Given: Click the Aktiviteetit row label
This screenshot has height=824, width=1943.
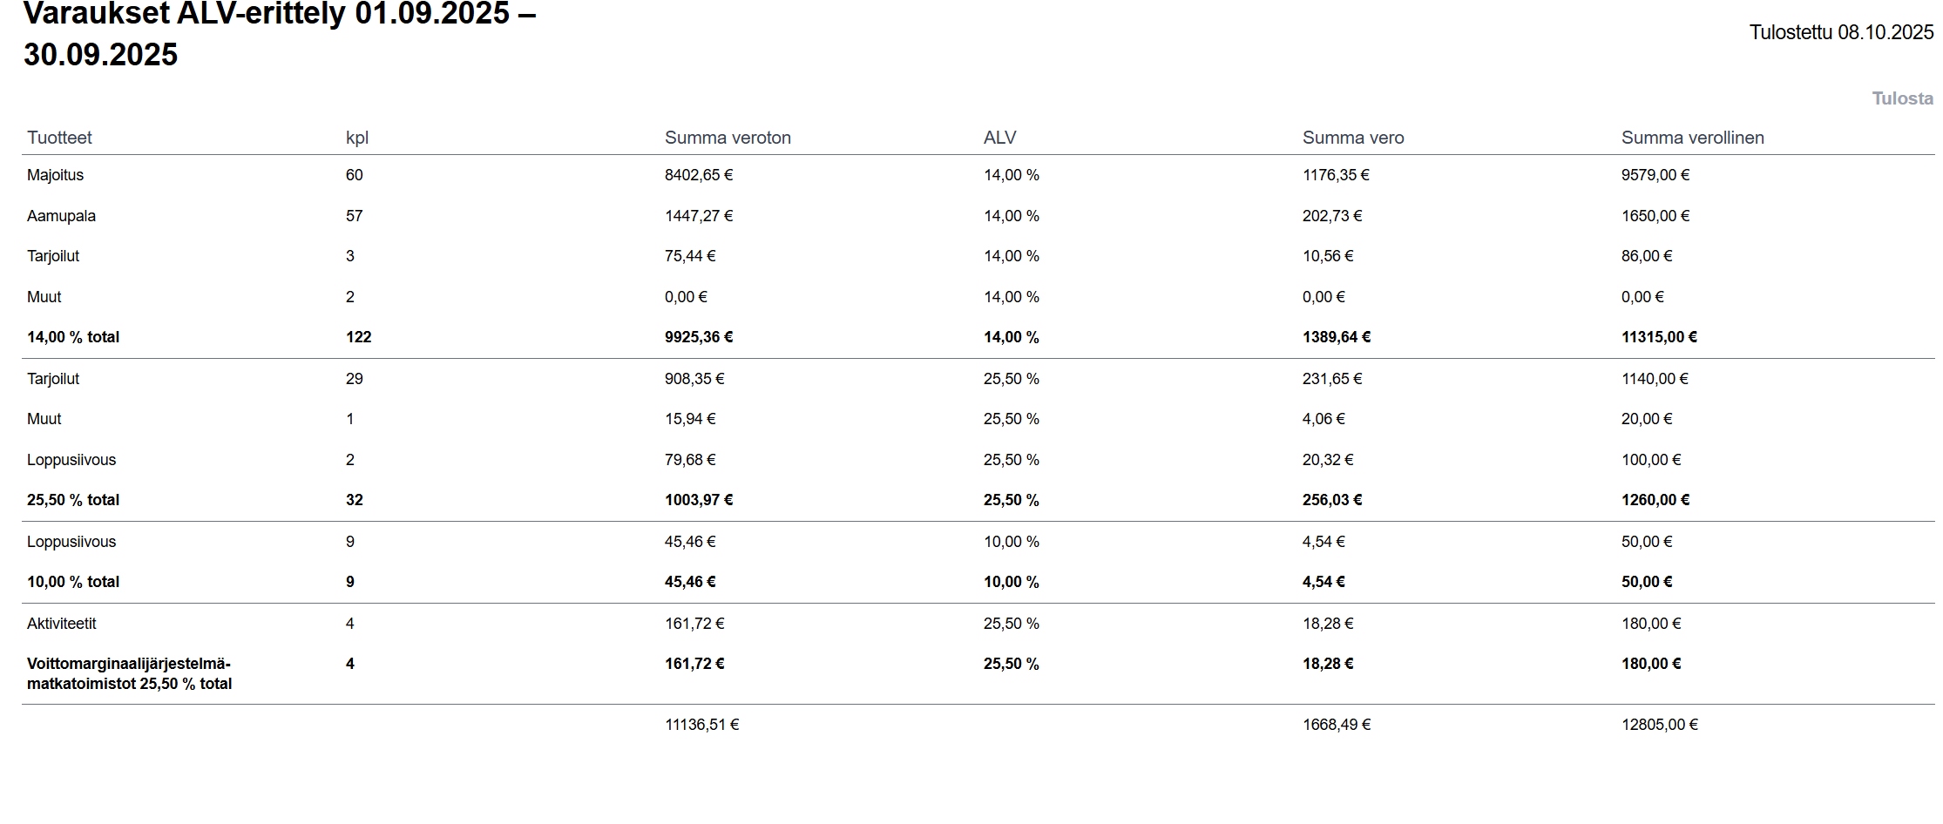Looking at the screenshot, I should [61, 624].
